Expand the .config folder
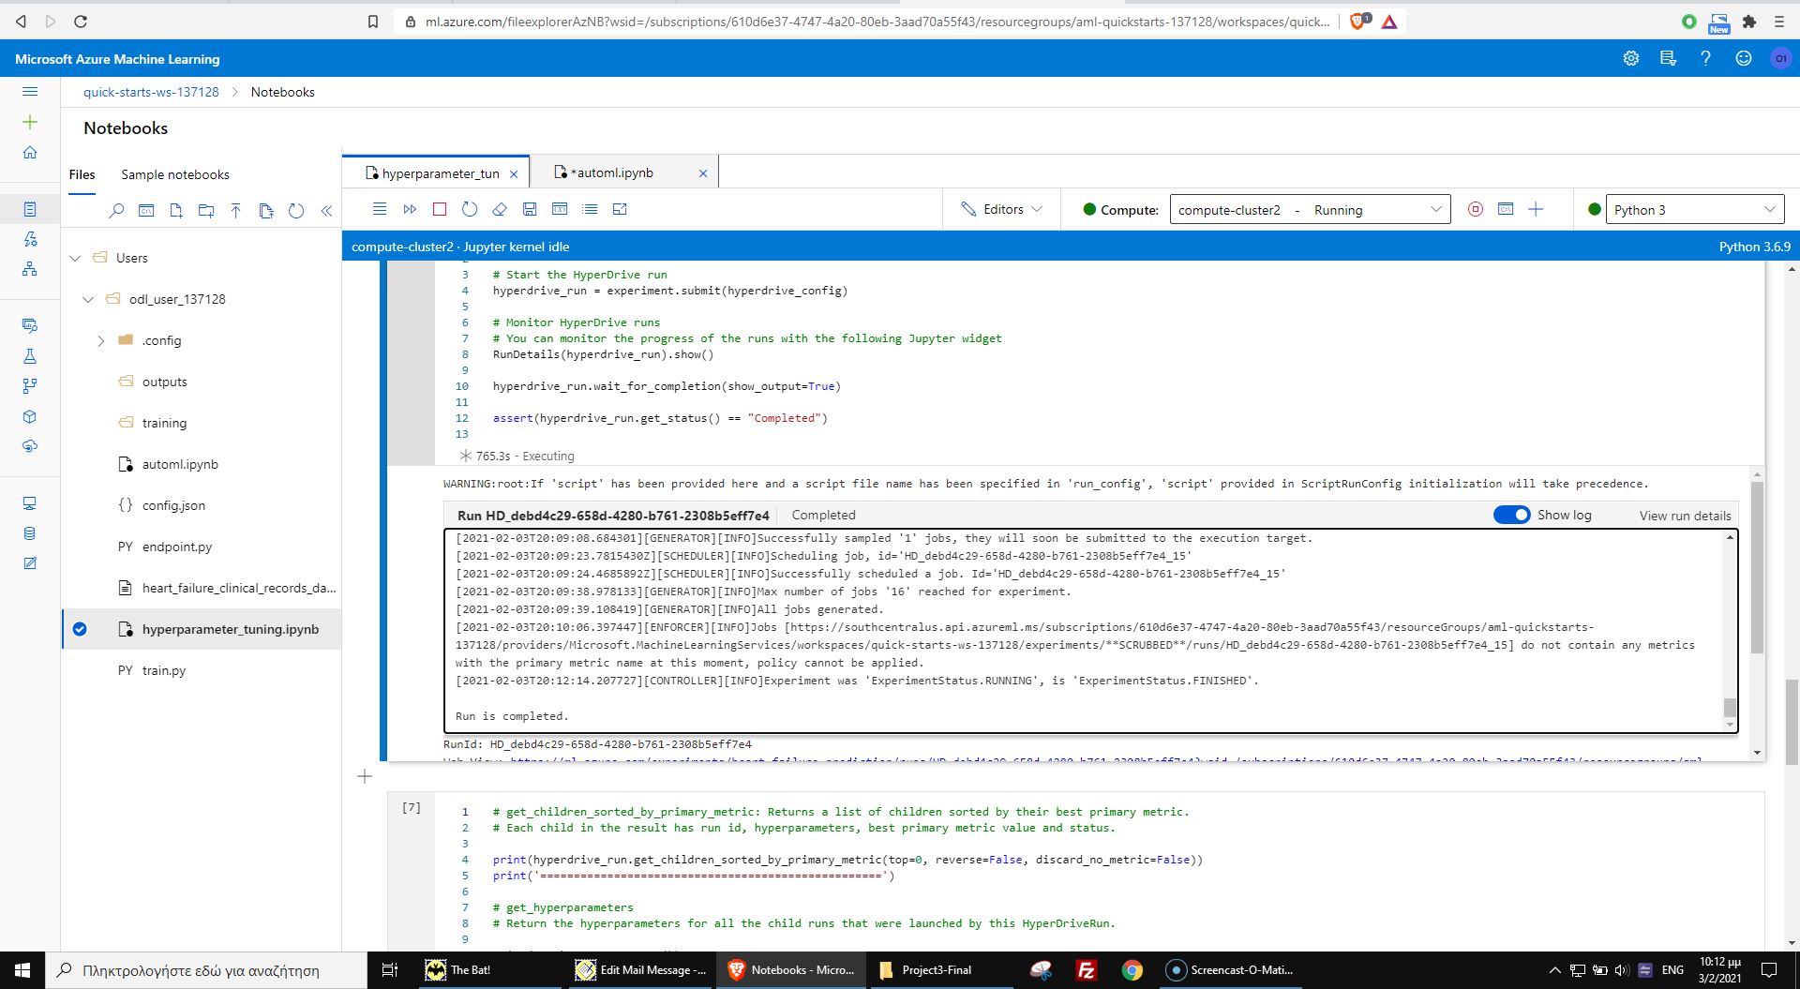 pyautogui.click(x=101, y=340)
